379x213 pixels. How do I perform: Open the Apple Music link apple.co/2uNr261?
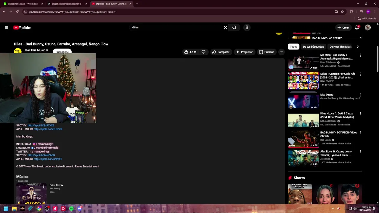tap(48, 159)
